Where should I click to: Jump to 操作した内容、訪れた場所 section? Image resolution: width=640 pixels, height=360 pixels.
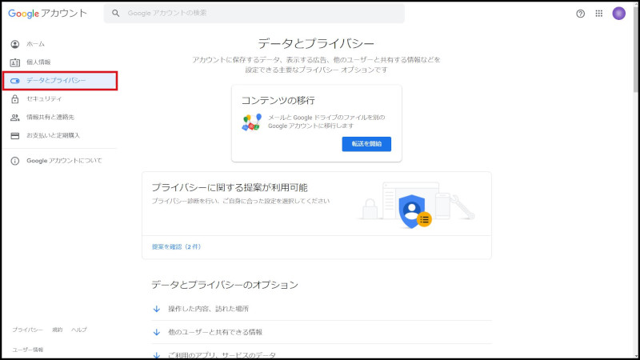pyautogui.click(x=208, y=309)
